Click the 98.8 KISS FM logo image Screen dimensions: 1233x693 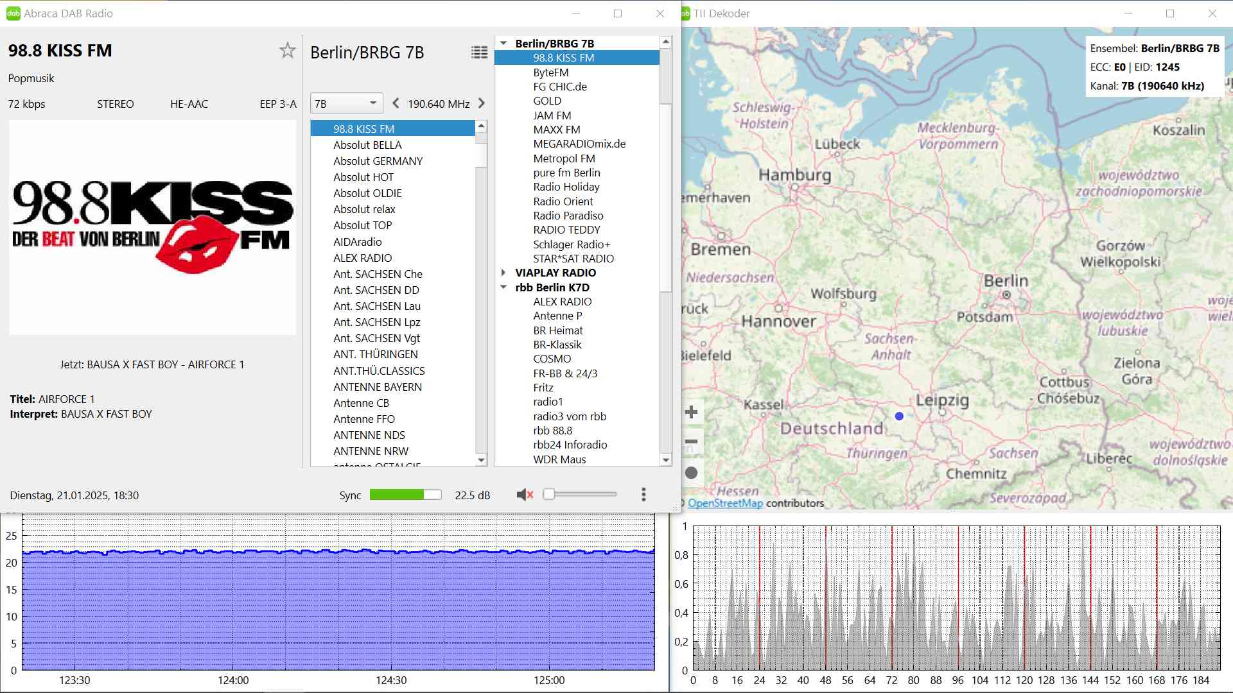(x=153, y=227)
